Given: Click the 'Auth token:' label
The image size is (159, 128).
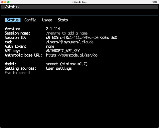Looking at the screenshot, I should (15, 46).
